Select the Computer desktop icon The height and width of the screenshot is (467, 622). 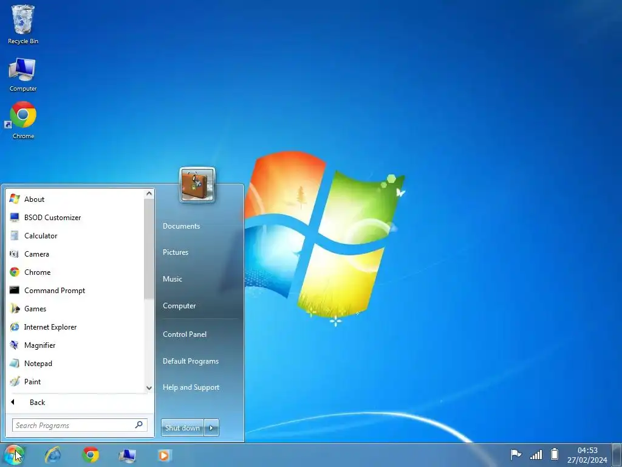[22, 74]
